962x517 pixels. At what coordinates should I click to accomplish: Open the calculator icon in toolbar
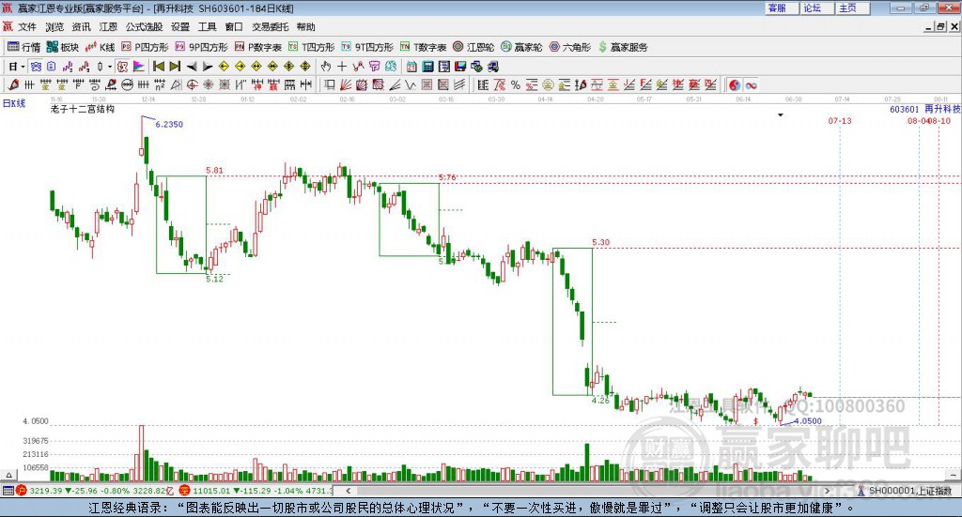click(x=428, y=67)
